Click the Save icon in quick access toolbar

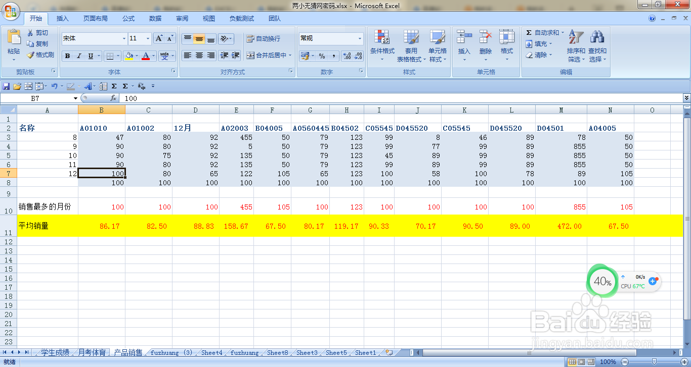coord(6,86)
